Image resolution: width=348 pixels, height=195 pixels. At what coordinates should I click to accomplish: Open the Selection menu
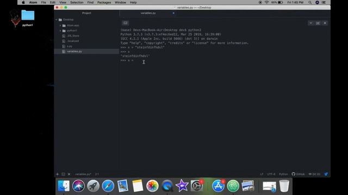(x=77, y=2)
